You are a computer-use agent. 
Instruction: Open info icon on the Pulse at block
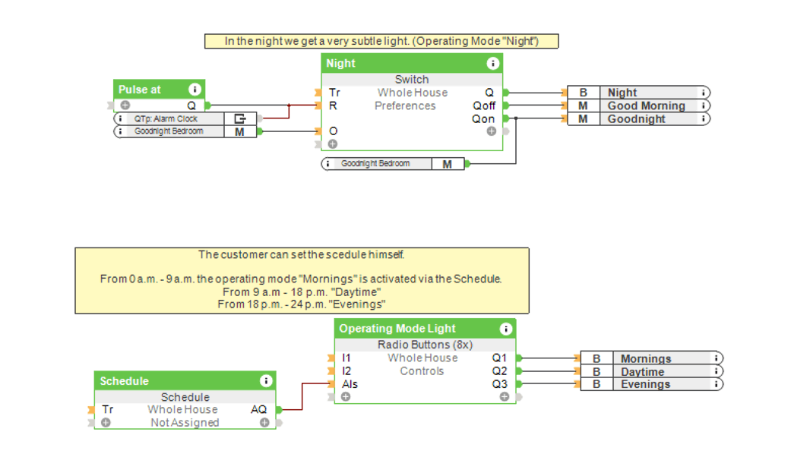[195, 90]
